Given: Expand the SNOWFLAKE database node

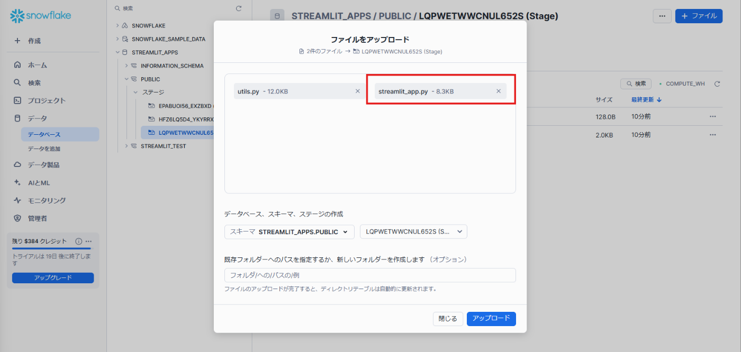Looking at the screenshot, I should pyautogui.click(x=118, y=25).
